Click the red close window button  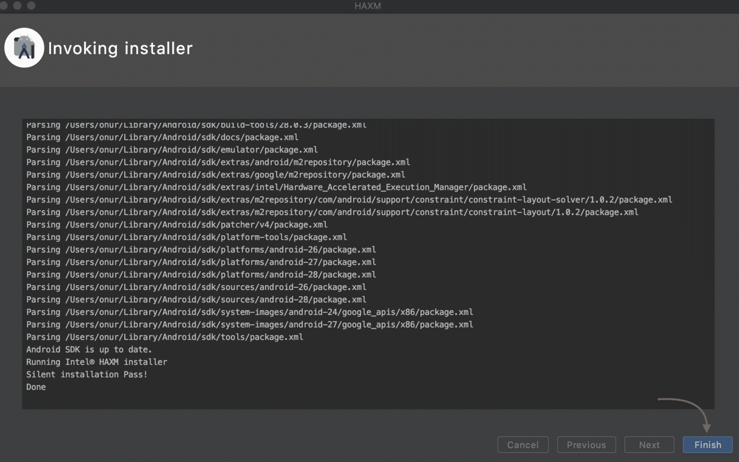[4, 6]
